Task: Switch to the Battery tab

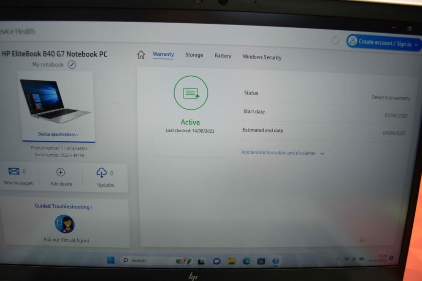Action: (223, 56)
